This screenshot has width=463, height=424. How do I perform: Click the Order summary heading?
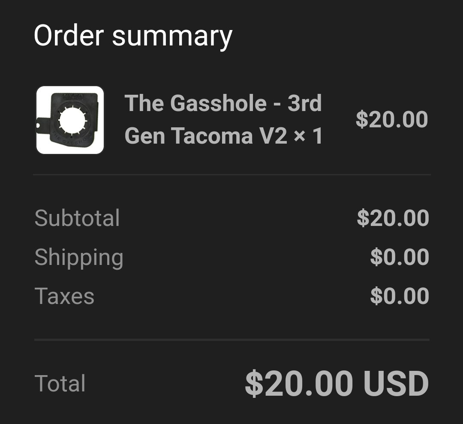pyautogui.click(x=133, y=36)
